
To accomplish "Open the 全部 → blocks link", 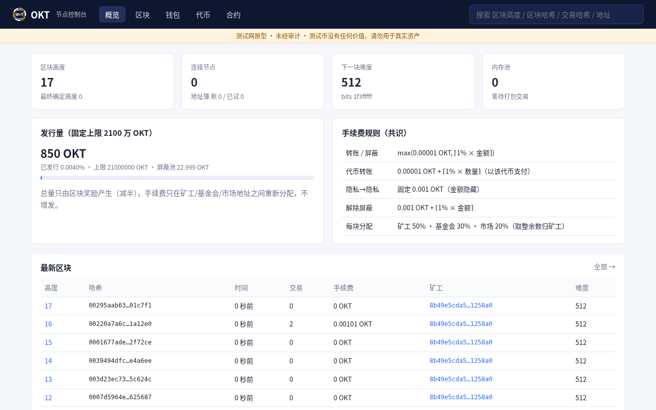I will pyautogui.click(x=605, y=267).
